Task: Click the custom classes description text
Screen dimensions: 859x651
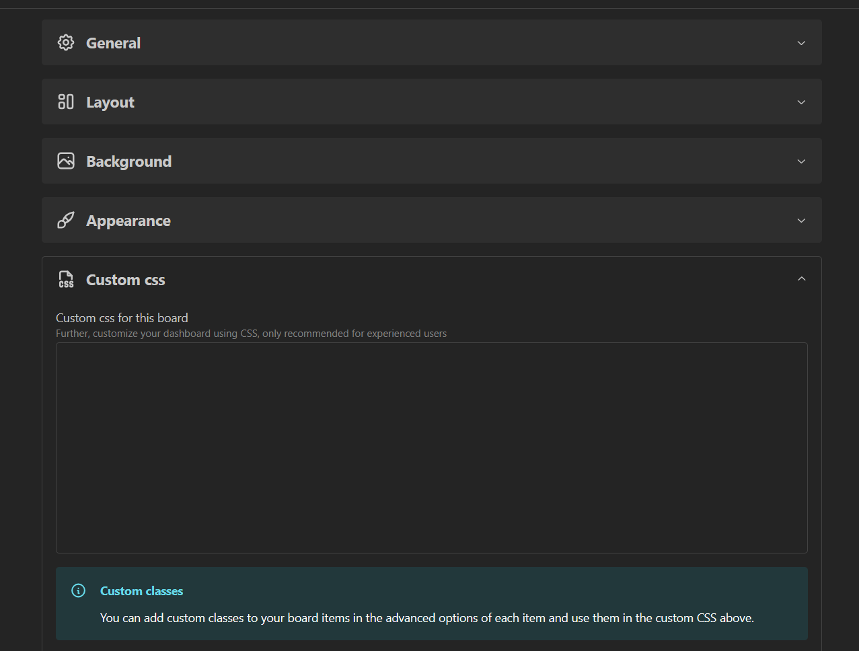Action: 426,618
